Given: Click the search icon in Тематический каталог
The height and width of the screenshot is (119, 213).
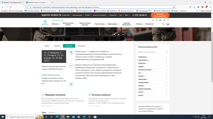Looking at the screenshot, I should (167, 52).
